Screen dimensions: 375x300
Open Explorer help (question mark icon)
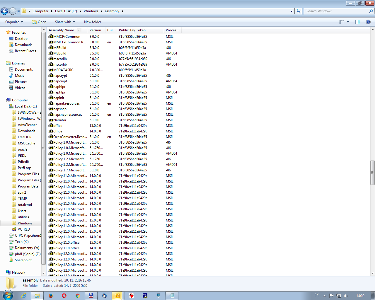pos(368,22)
